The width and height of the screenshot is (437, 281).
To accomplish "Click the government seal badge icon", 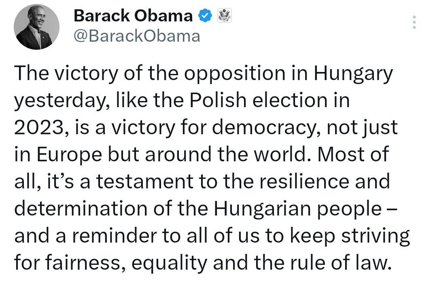I will pos(224,16).
